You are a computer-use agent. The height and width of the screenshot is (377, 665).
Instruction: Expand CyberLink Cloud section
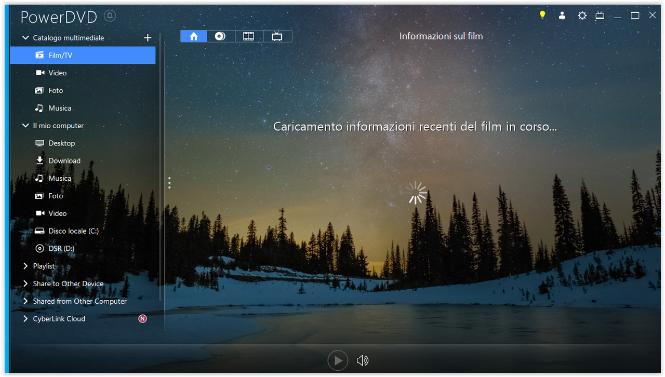pyautogui.click(x=25, y=319)
